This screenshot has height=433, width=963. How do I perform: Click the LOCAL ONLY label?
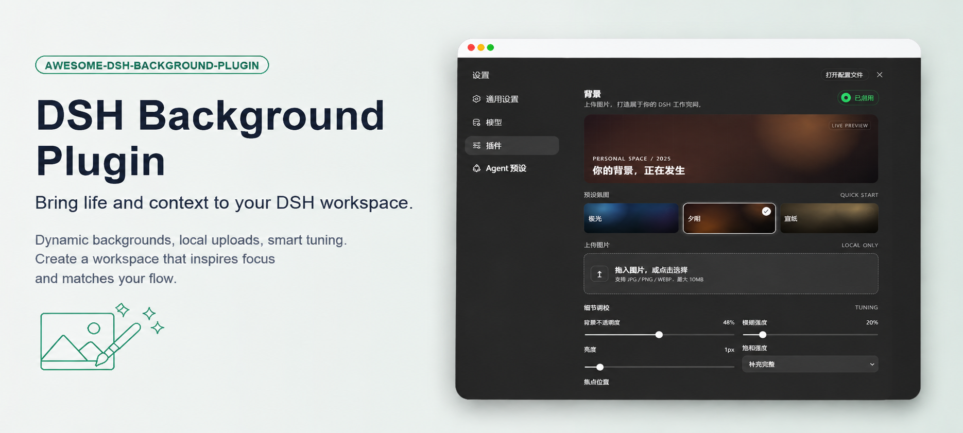point(860,245)
